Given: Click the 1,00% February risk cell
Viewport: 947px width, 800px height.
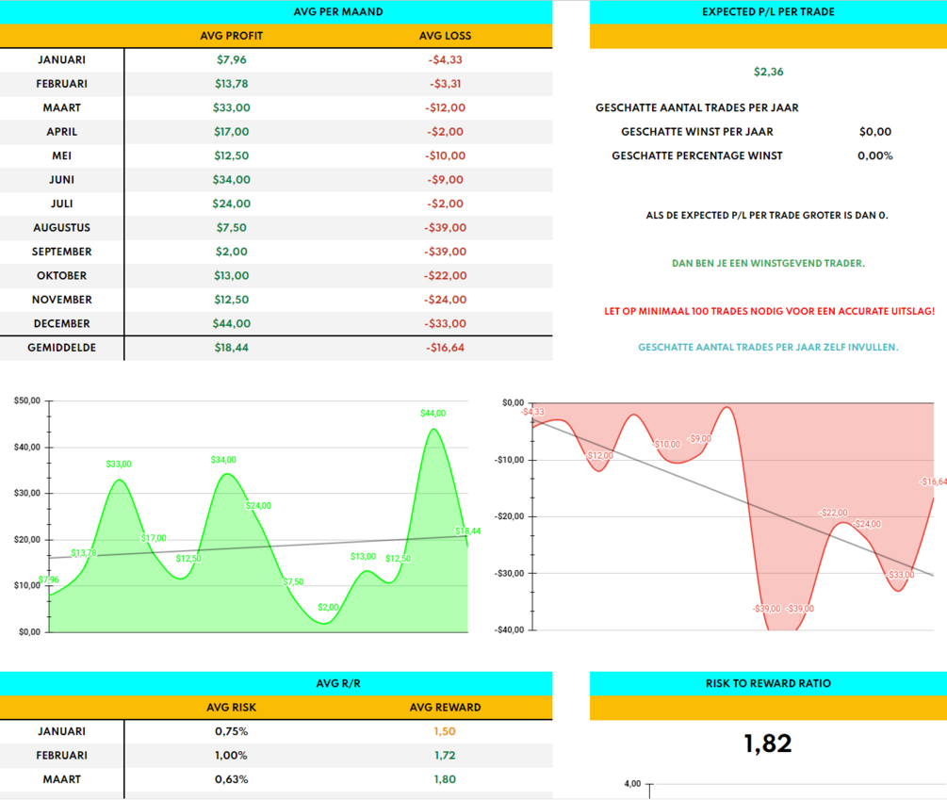Looking at the screenshot, I should point(231,756).
